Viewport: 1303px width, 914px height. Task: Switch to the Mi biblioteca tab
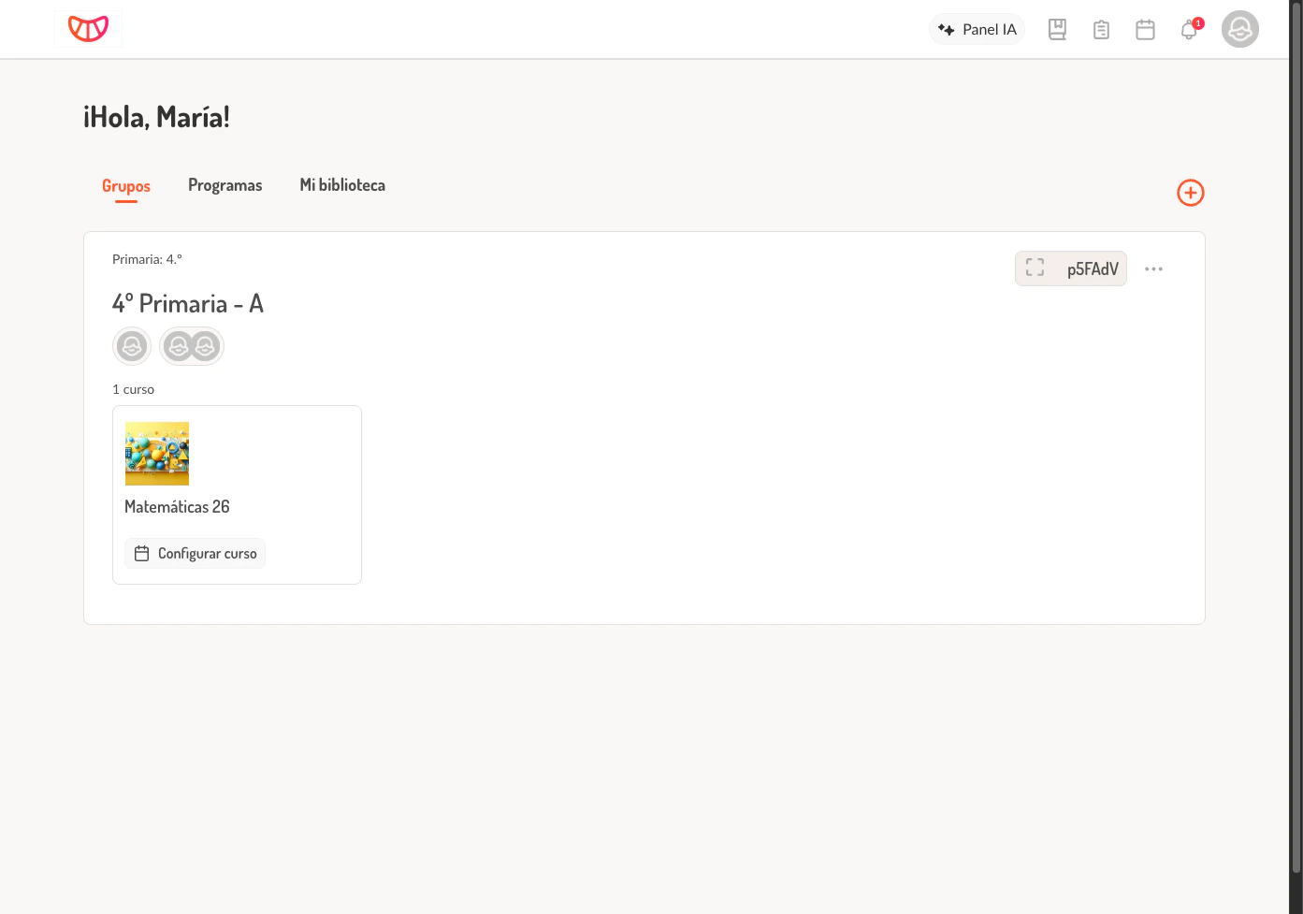[341, 184]
